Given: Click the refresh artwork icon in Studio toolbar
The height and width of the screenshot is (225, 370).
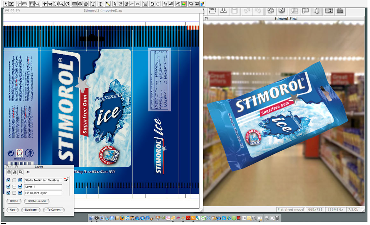Looking at the screenshot, I should pyautogui.click(x=271, y=11).
